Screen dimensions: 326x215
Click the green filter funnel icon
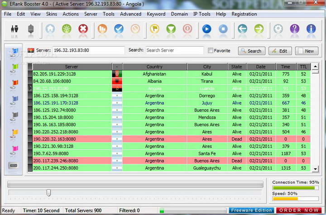[x=171, y=29]
